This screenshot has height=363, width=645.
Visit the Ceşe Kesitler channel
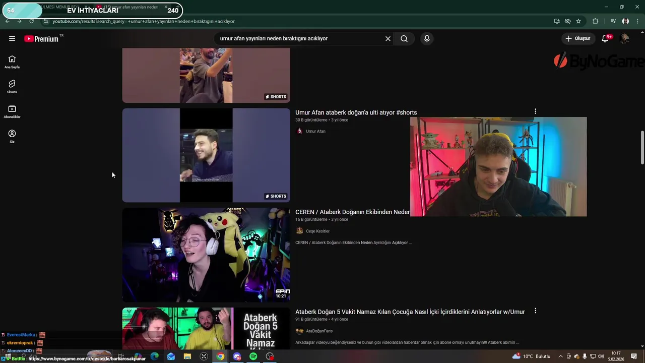(317, 231)
